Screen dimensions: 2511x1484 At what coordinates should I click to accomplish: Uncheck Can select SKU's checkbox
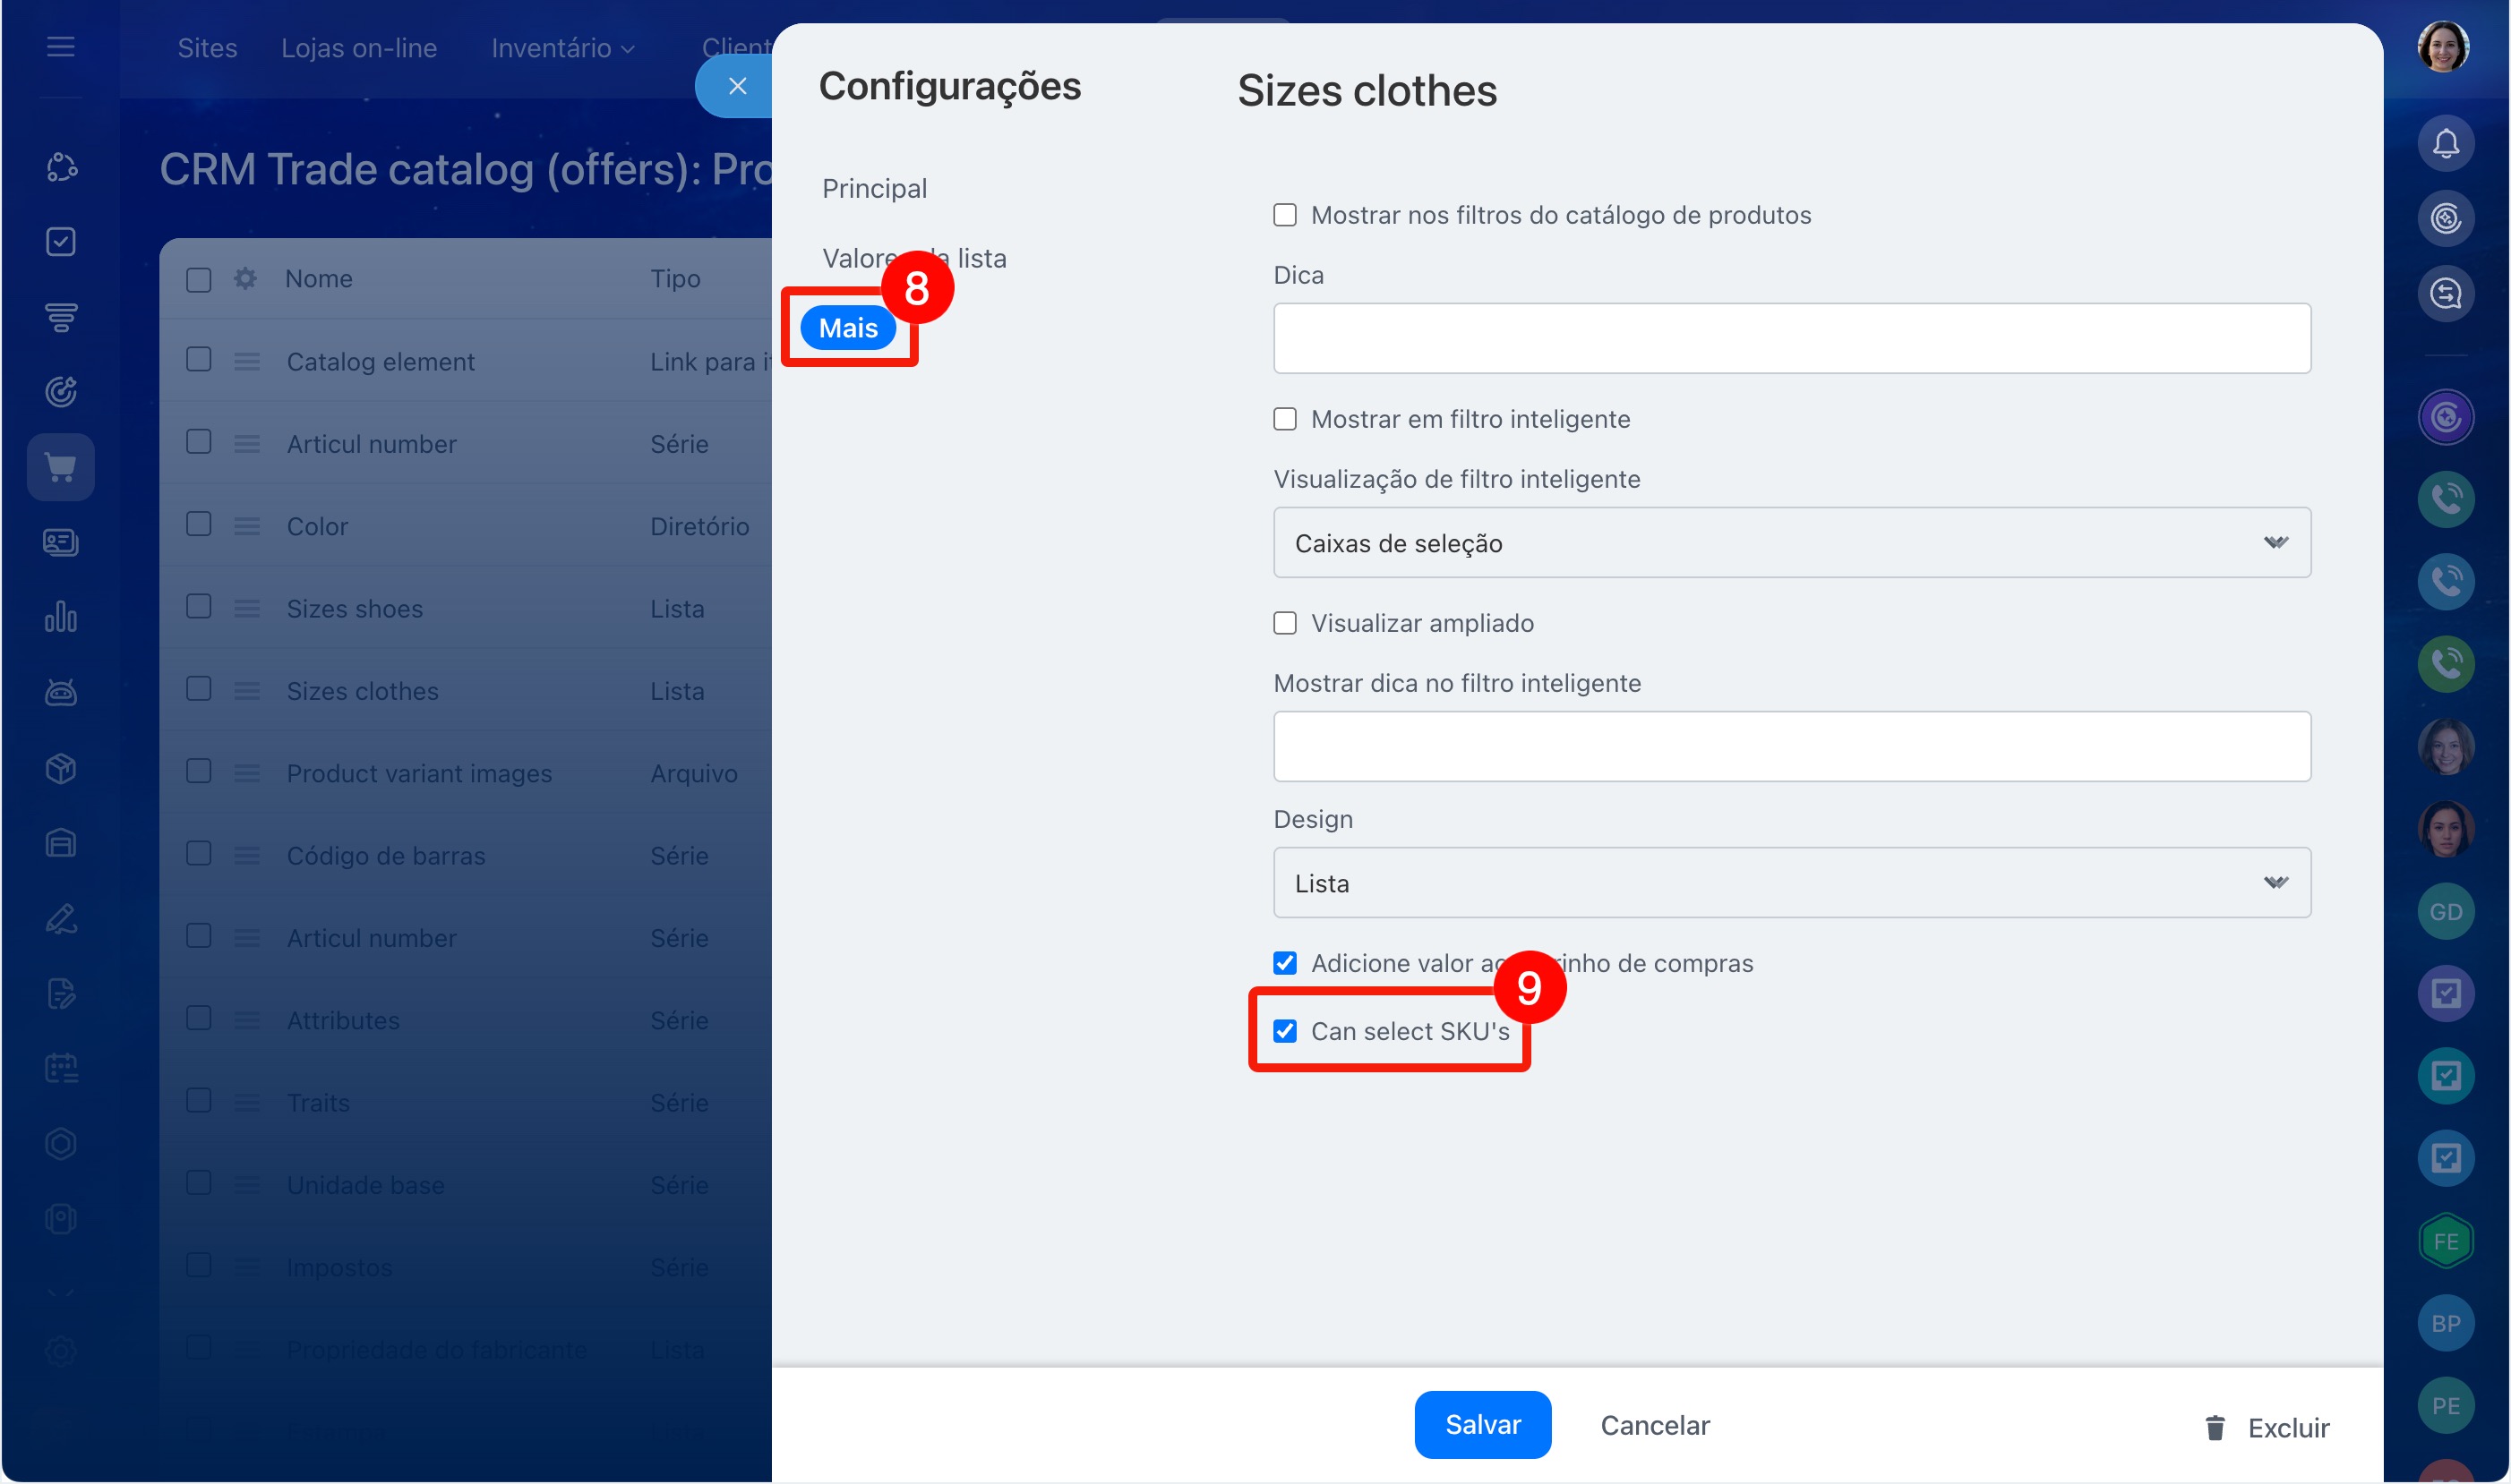pos(1284,1031)
